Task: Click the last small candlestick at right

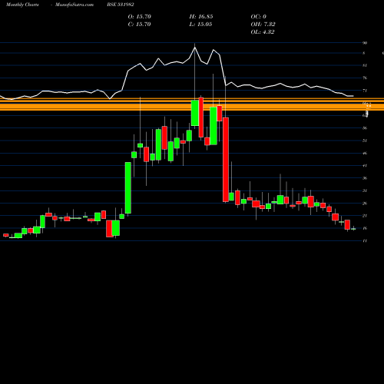Action: [353, 229]
